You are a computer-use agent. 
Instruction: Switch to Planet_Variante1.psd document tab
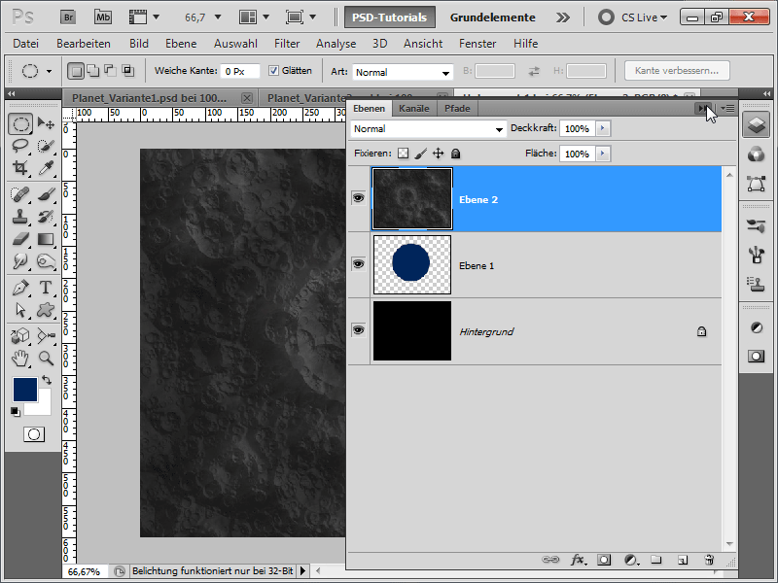[149, 98]
